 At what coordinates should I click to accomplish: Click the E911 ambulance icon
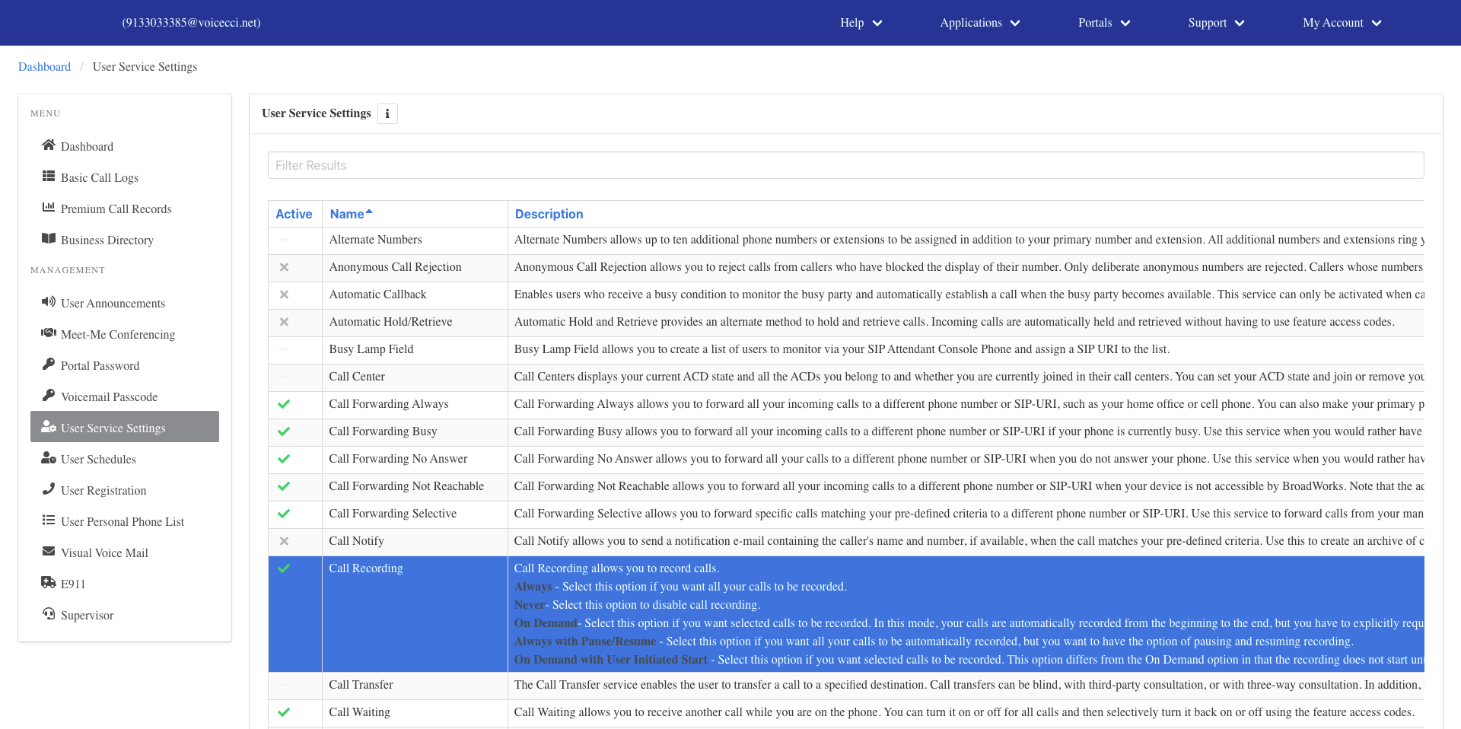pos(49,582)
